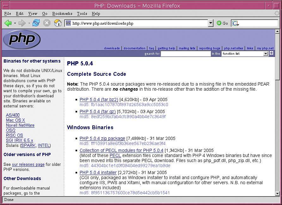This screenshot has height=205, width=282.
Task: Click the Novell NetWare link
Action: 20,125
